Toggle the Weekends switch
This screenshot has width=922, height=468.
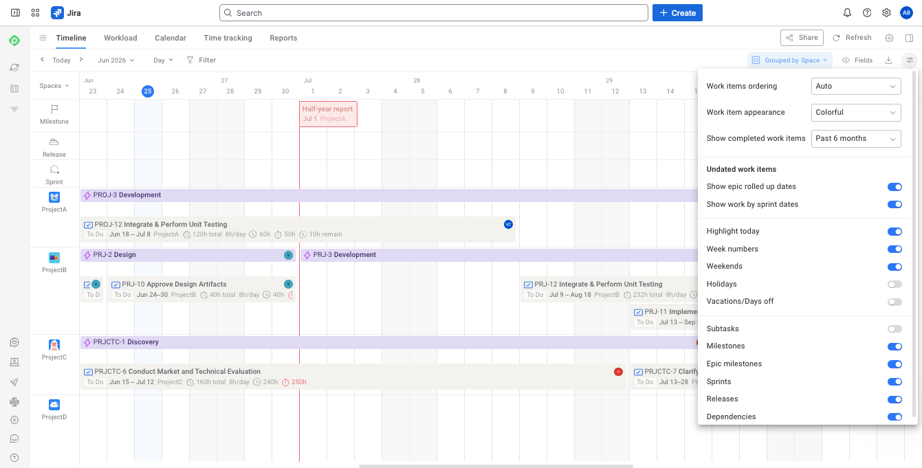click(x=894, y=267)
